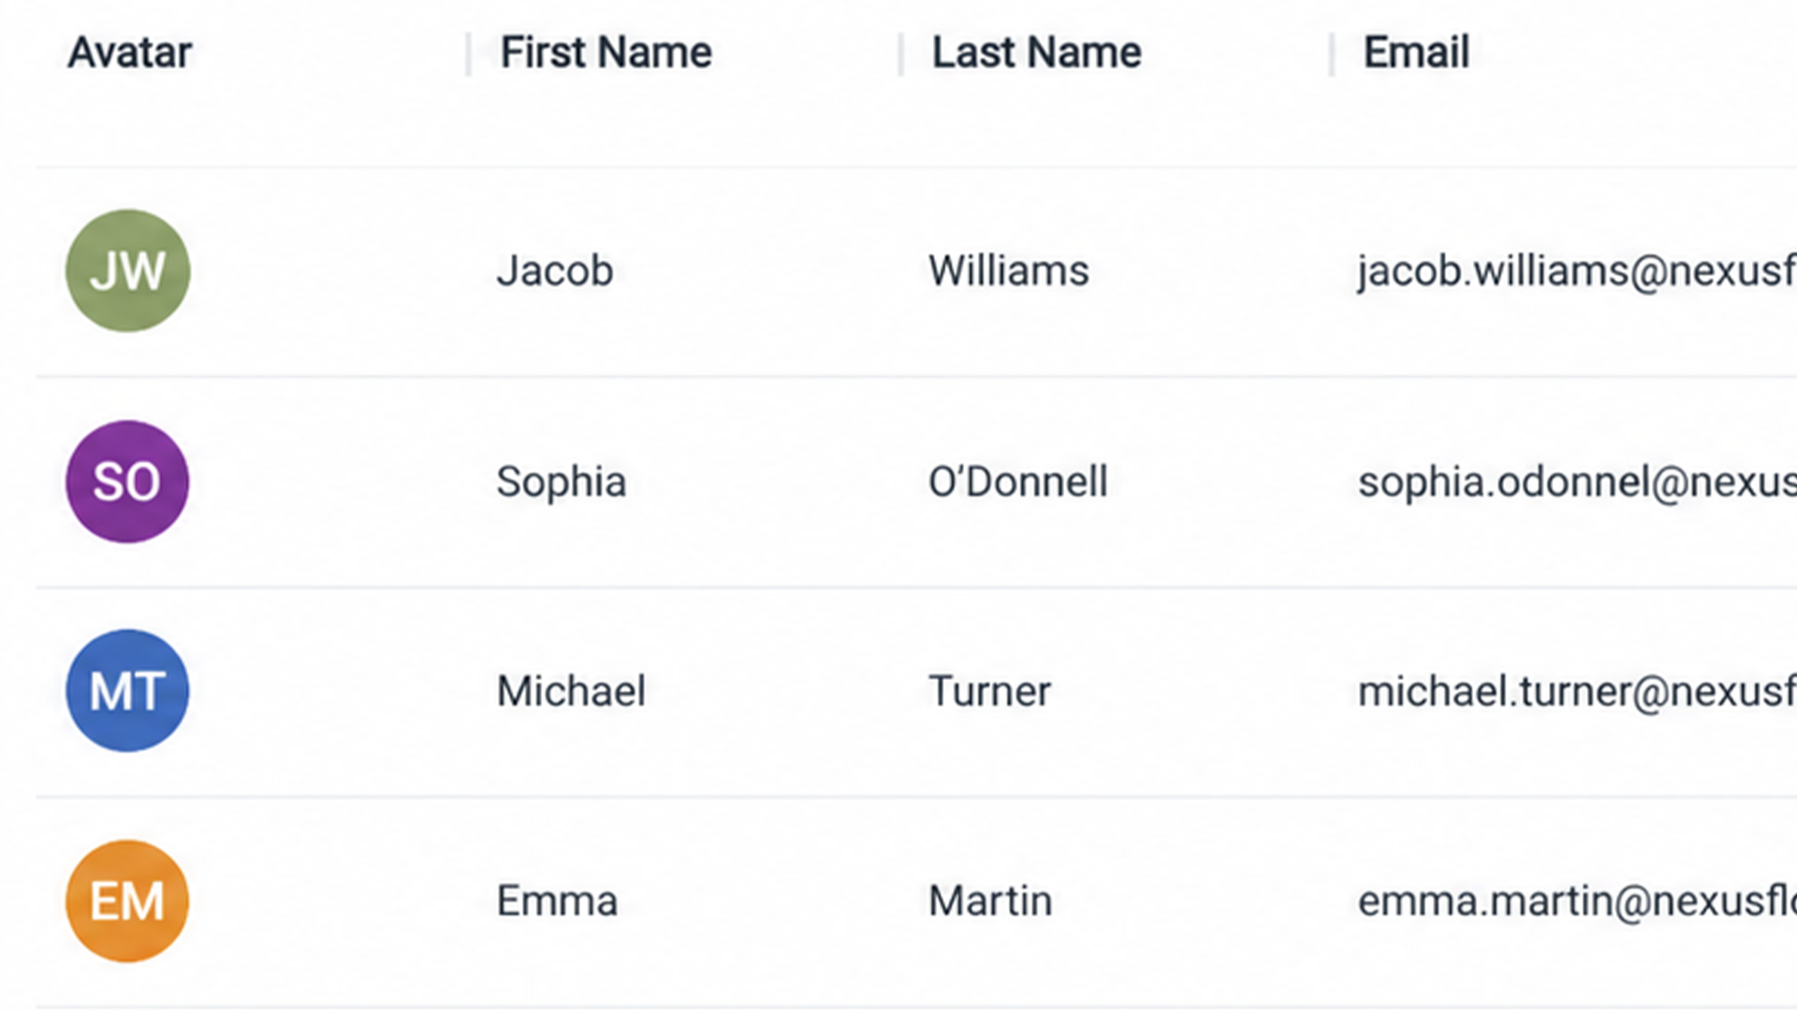
Task: Click the purple SO avatar
Action: (x=127, y=482)
